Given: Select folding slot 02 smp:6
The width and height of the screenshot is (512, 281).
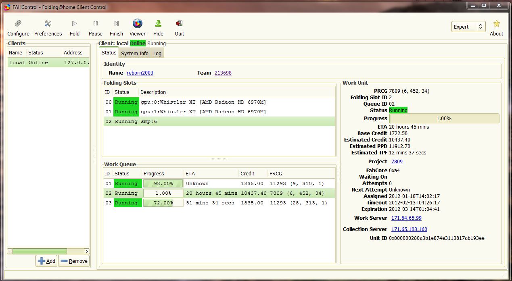Looking at the screenshot, I should (219, 121).
